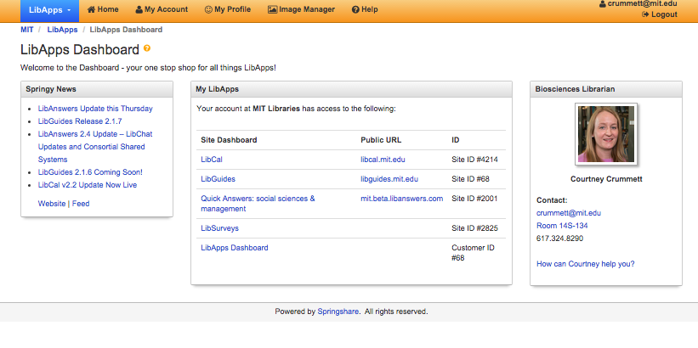698x348 pixels.
Task: Email crummett@mit.edu from the Contact section
Action: coord(569,213)
